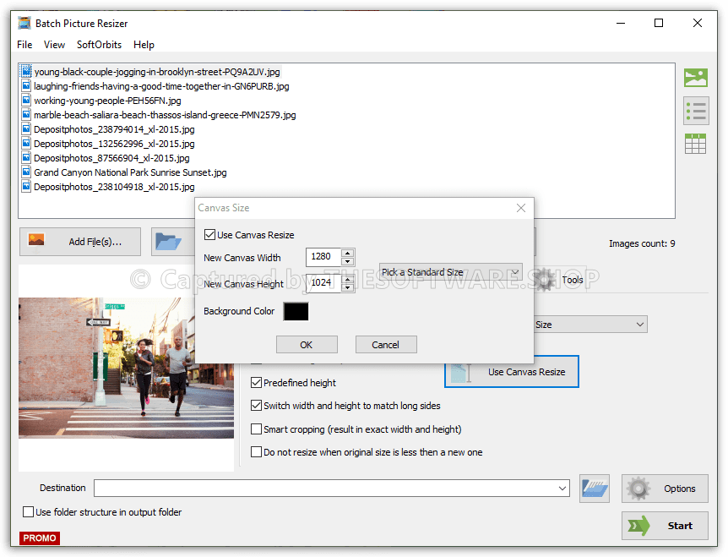Select Depositphotos_132562996_xl-2015.jpg in list
728x557 pixels.
click(114, 144)
